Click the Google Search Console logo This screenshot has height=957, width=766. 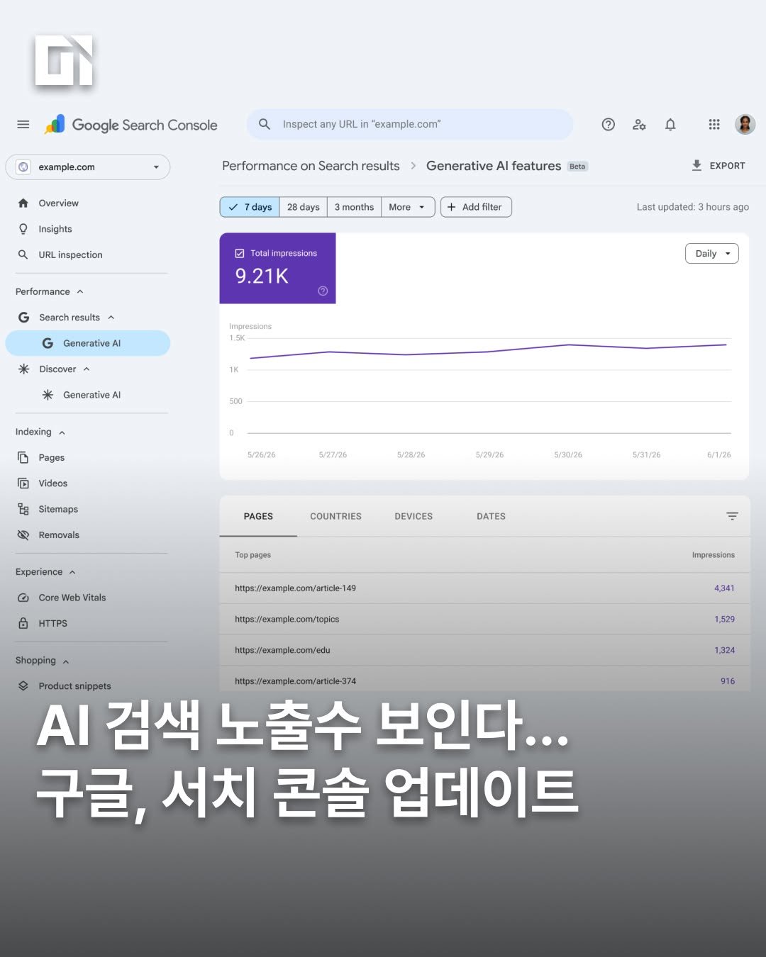click(x=131, y=125)
